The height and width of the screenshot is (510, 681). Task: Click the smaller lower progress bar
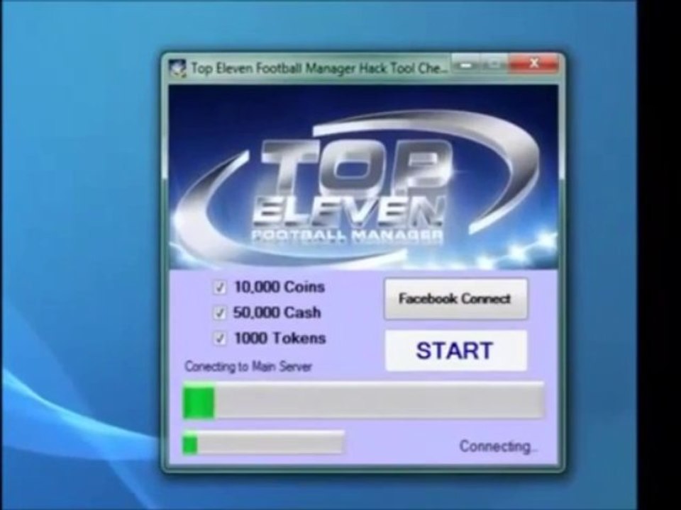click(x=264, y=443)
